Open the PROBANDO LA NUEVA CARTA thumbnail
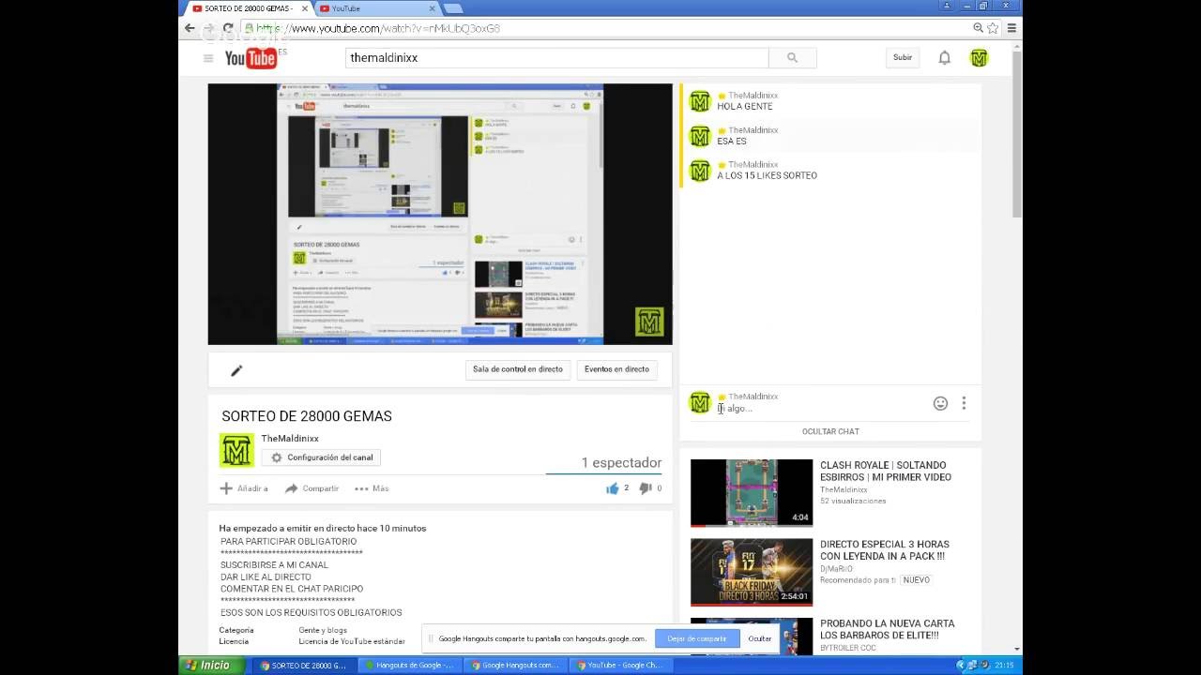 point(752,636)
